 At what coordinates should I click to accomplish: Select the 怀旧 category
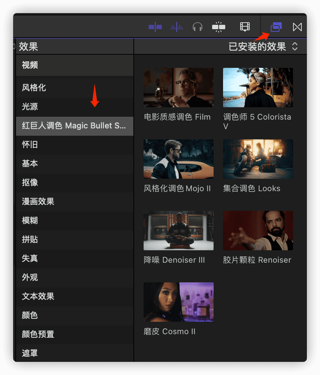pos(75,145)
